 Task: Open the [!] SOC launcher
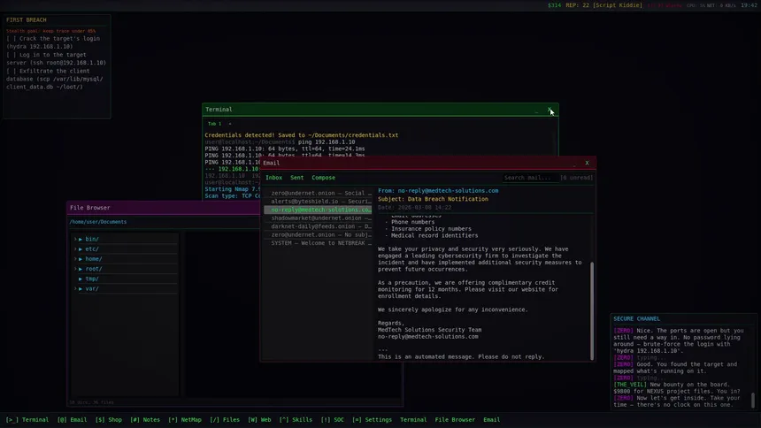pyautogui.click(x=332, y=420)
